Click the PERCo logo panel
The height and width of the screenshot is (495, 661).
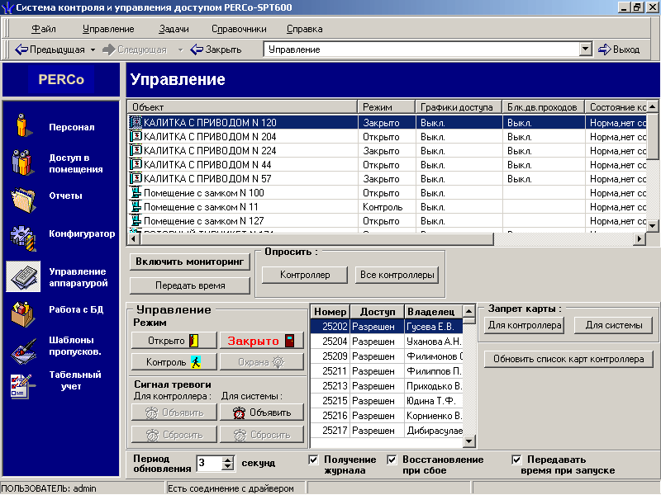[61, 79]
